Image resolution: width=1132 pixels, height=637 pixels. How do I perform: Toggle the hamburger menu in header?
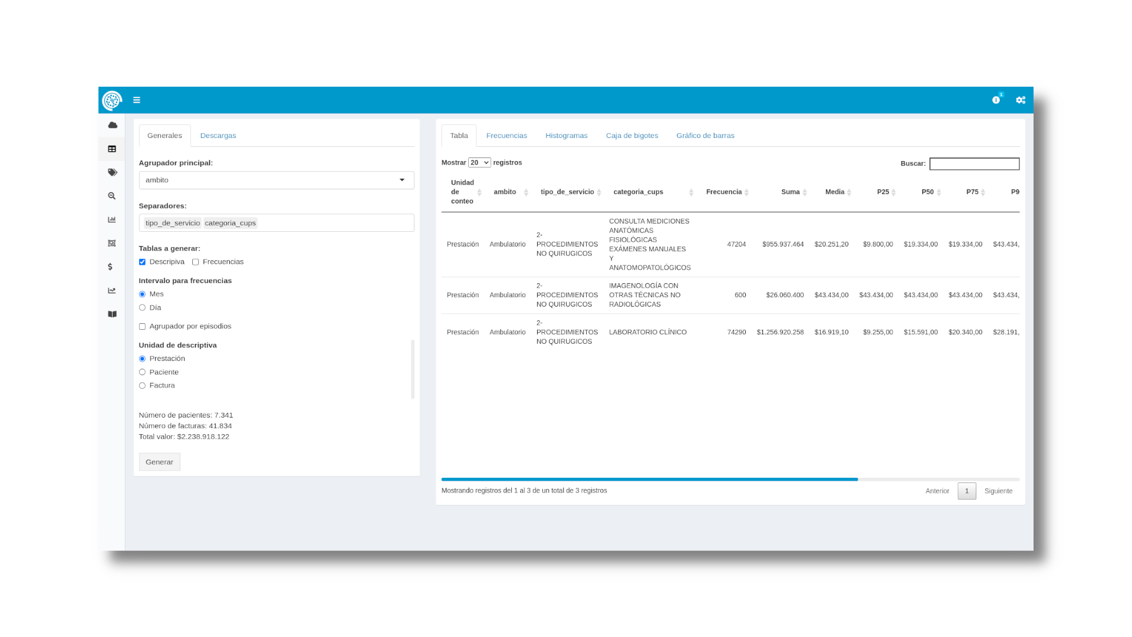(136, 100)
